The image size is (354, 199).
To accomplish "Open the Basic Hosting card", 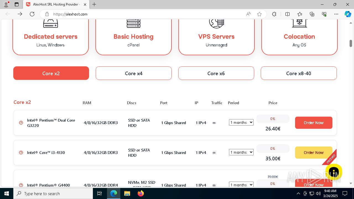I will pyautogui.click(x=134, y=37).
